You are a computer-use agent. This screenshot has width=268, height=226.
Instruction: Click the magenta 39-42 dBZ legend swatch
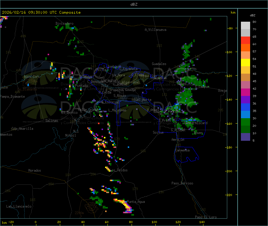(245, 92)
